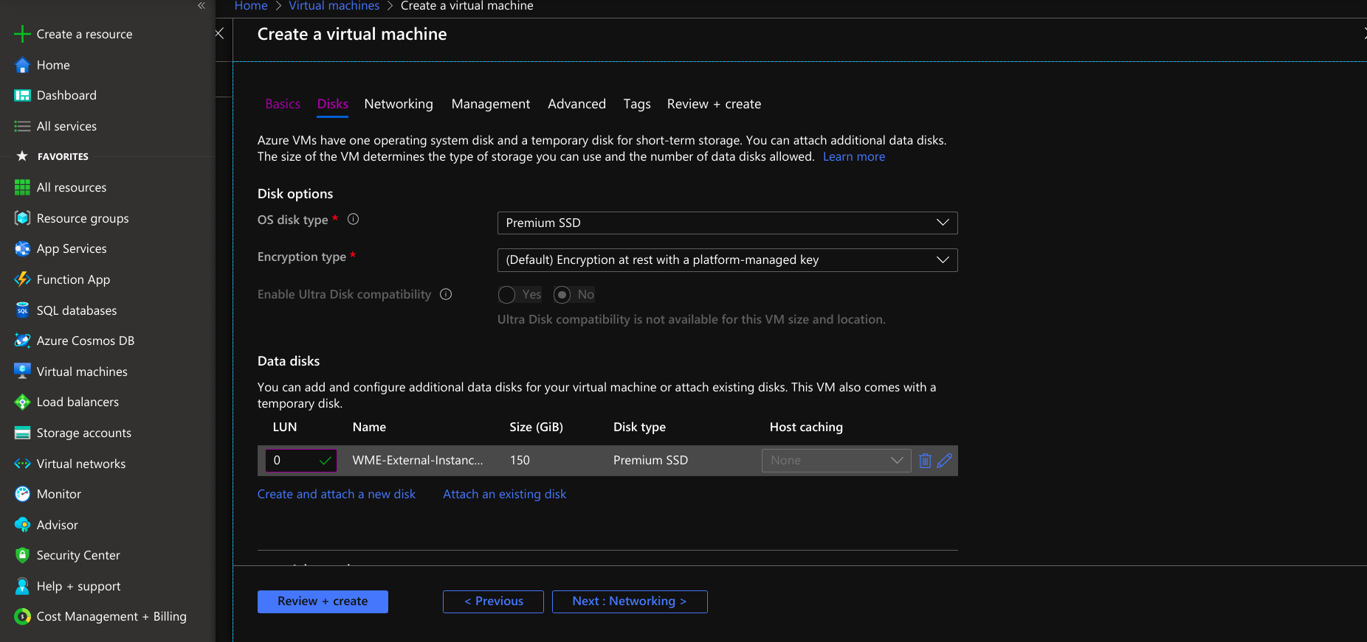Click the OS disk type info icon
1367x642 pixels.
tap(353, 219)
